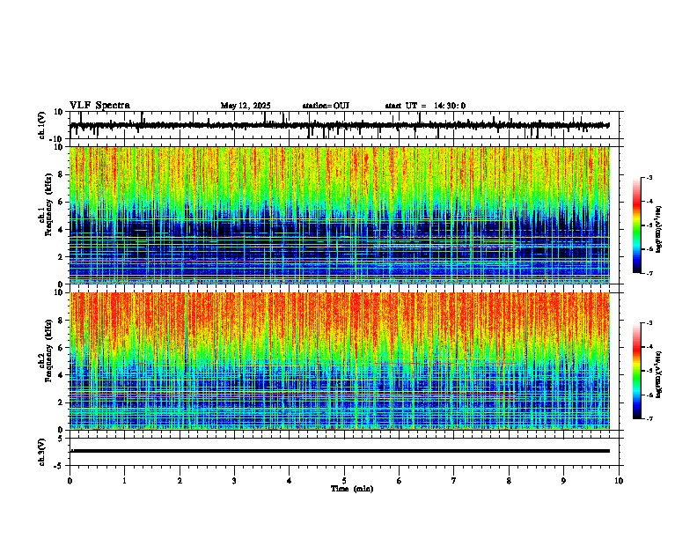Click the ch.3 flat voltage trace
Image resolution: width=697 pixels, height=539 pixels.
pos(340,451)
